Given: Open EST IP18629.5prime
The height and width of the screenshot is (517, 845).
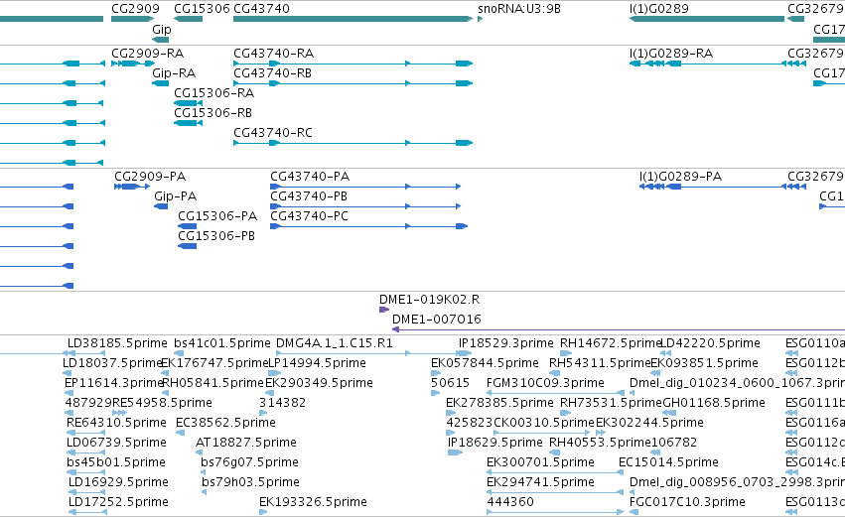Looking at the screenshot, I should pyautogui.click(x=494, y=444).
